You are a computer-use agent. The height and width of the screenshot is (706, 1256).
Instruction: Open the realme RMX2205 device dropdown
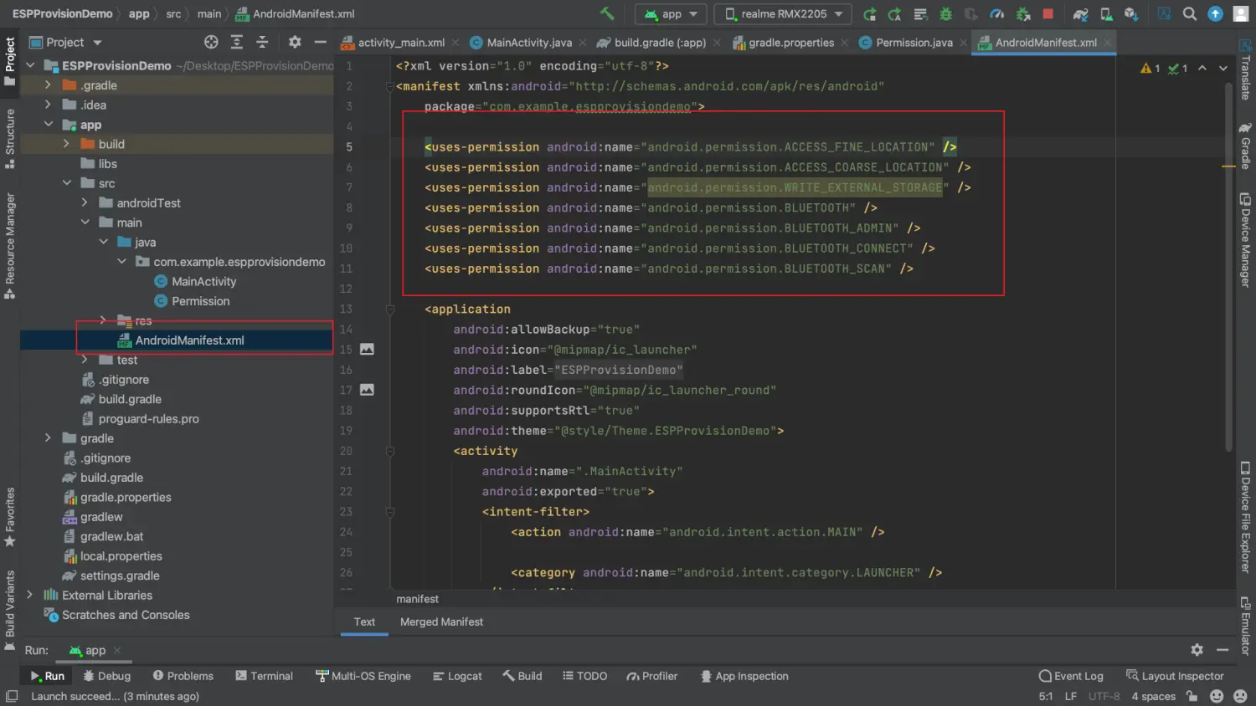783,14
